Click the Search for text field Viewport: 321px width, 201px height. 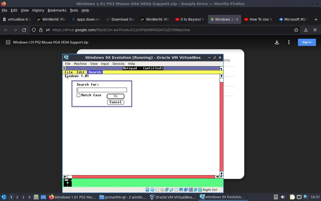(102, 90)
